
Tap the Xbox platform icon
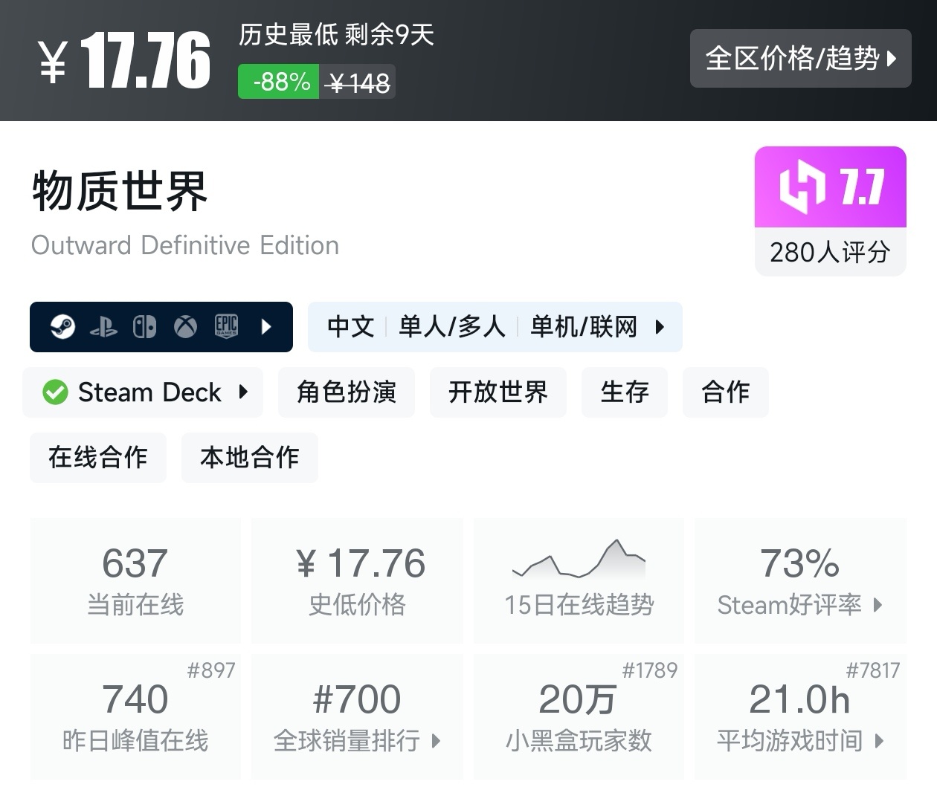185,327
